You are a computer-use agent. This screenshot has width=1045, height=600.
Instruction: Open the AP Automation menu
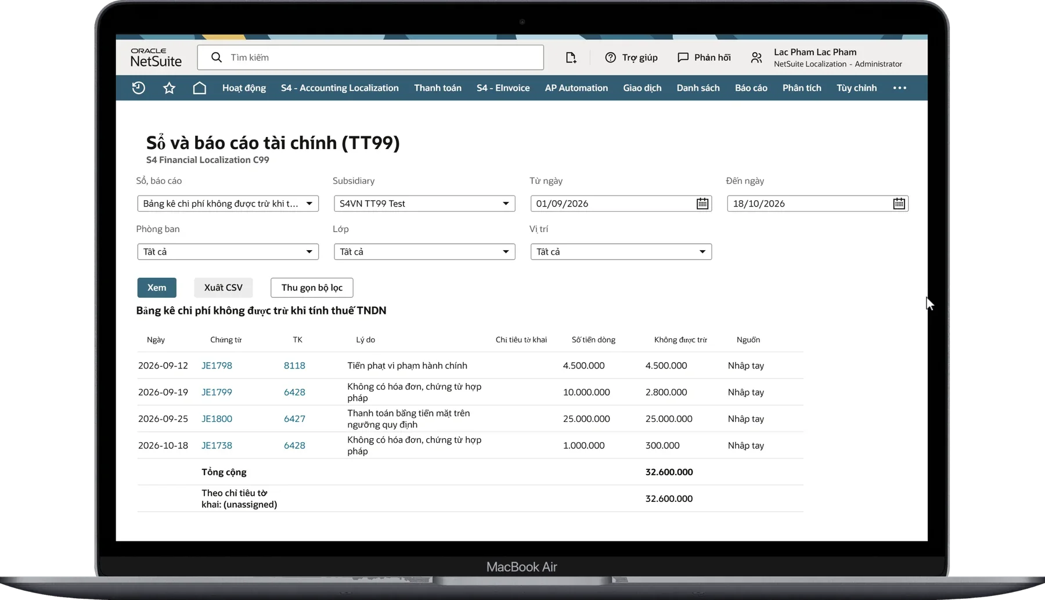pyautogui.click(x=576, y=88)
